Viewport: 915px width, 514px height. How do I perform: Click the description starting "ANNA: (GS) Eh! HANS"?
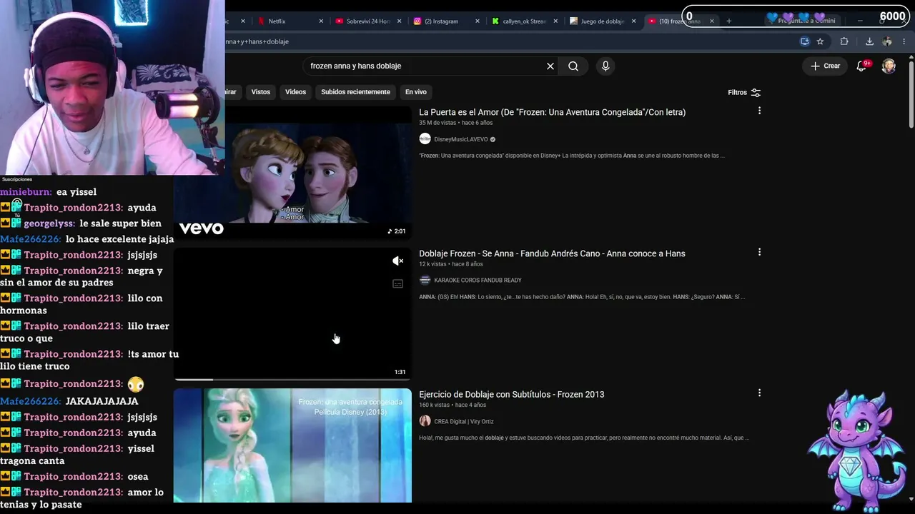[x=582, y=297]
